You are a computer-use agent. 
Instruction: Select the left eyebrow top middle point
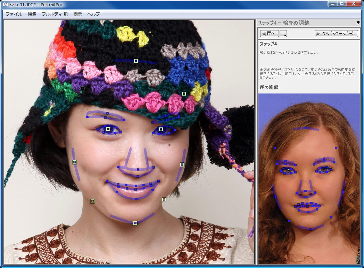[x=107, y=114]
